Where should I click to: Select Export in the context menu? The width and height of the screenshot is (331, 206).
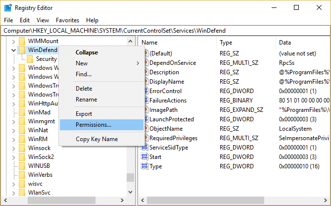pyautogui.click(x=84, y=114)
